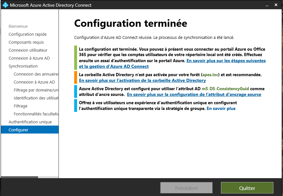The height and width of the screenshot is (196, 283).
Task: Click the En savoir plus single sign-on link
Action: click(x=221, y=108)
